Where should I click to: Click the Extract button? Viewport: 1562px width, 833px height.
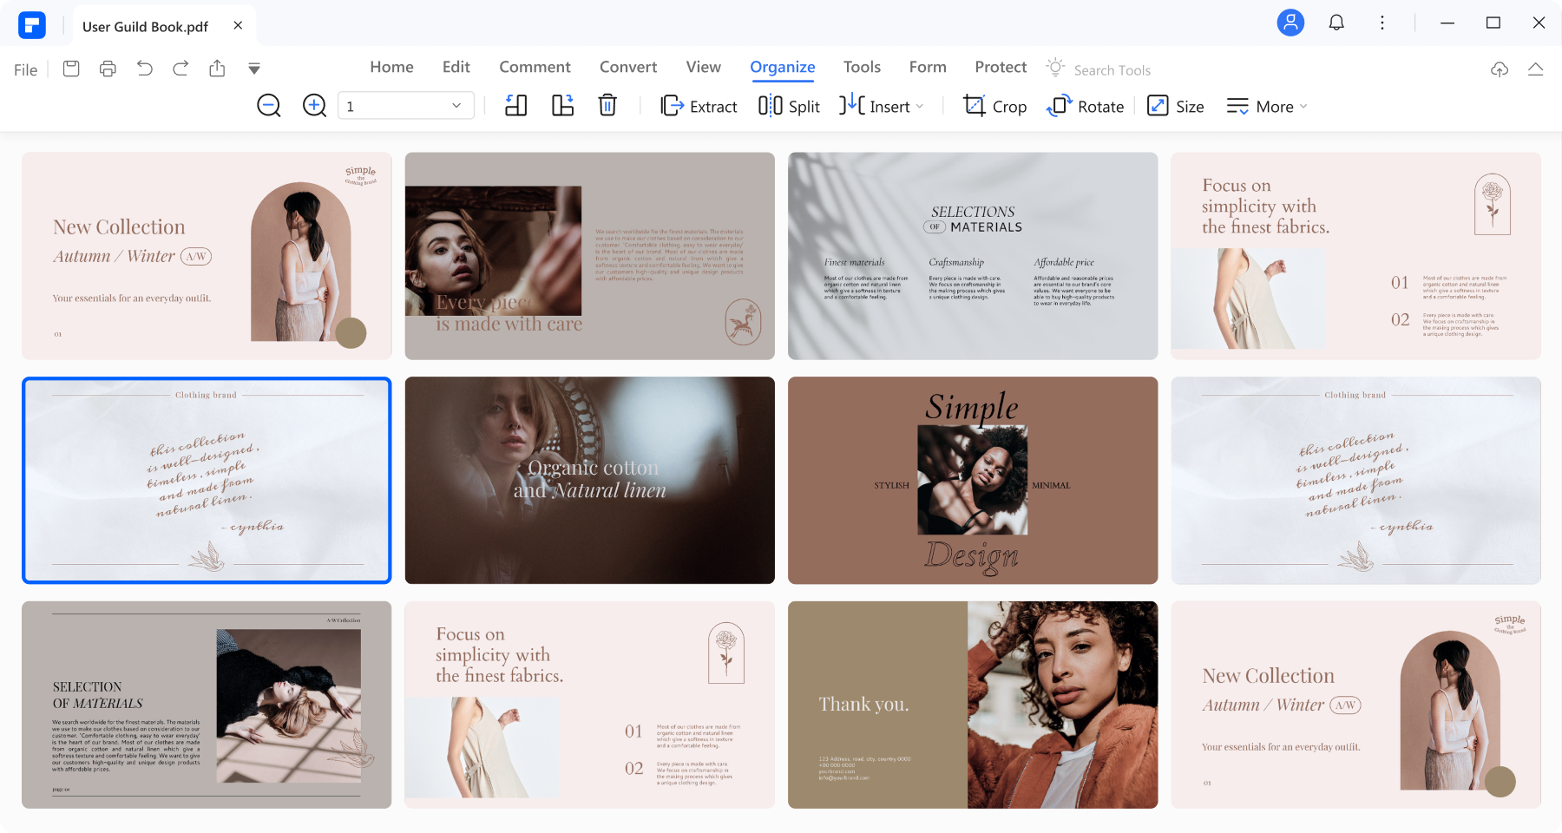pos(699,106)
